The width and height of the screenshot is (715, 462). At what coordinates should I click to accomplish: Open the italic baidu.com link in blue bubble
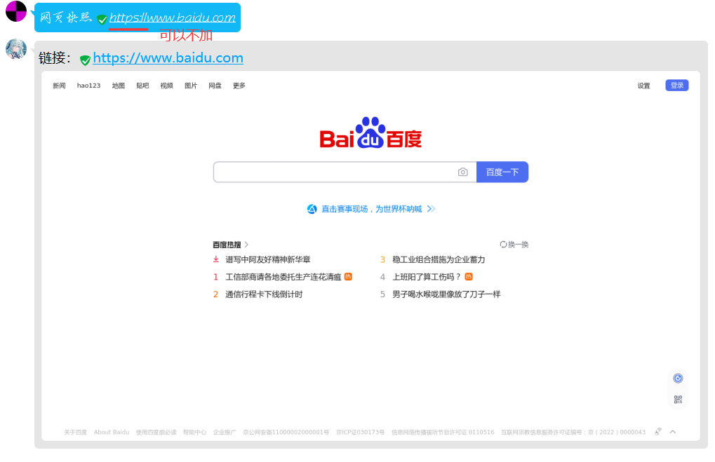173,18
